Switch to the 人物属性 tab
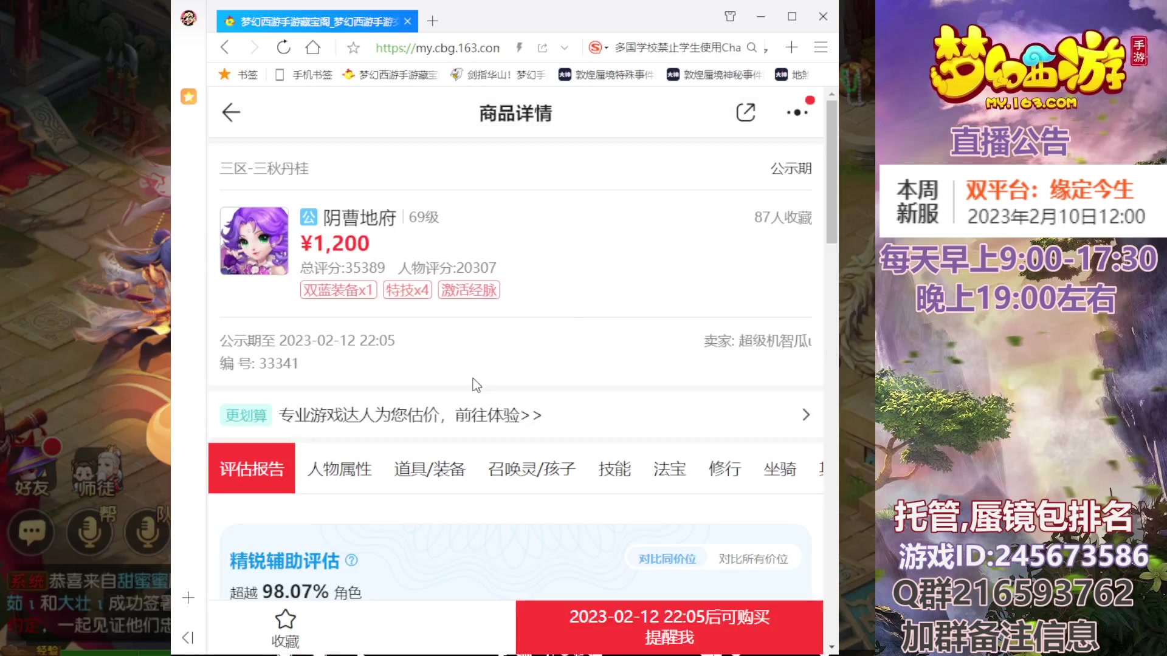The width and height of the screenshot is (1167, 656). tap(340, 469)
